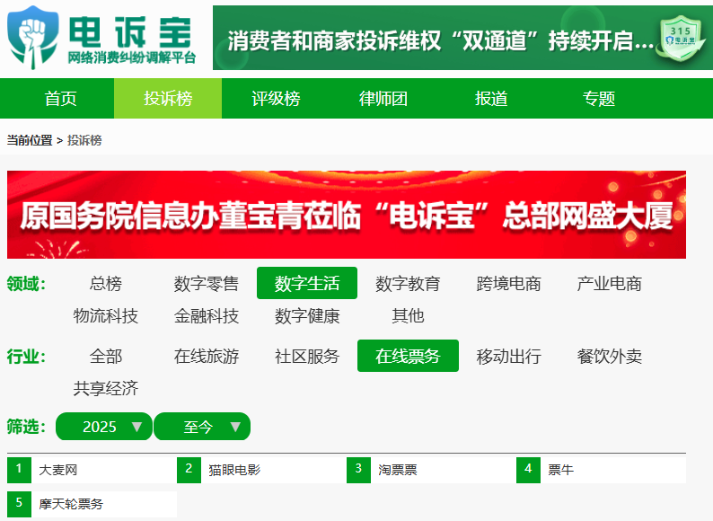The width and height of the screenshot is (713, 521).
Task: Open the red 原国务院信息办董宝青莅临 banner
Action: (x=347, y=215)
